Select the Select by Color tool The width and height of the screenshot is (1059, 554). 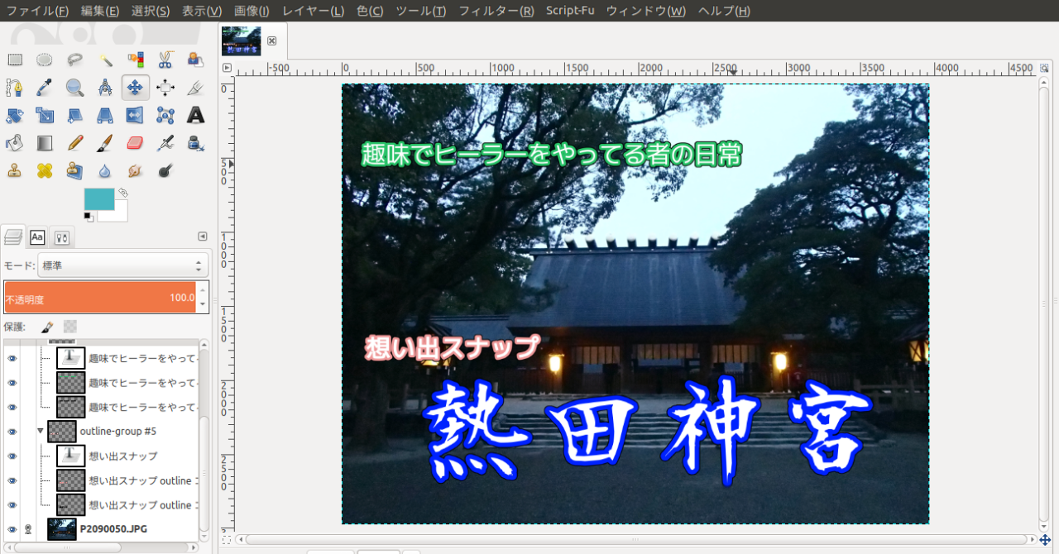click(136, 60)
